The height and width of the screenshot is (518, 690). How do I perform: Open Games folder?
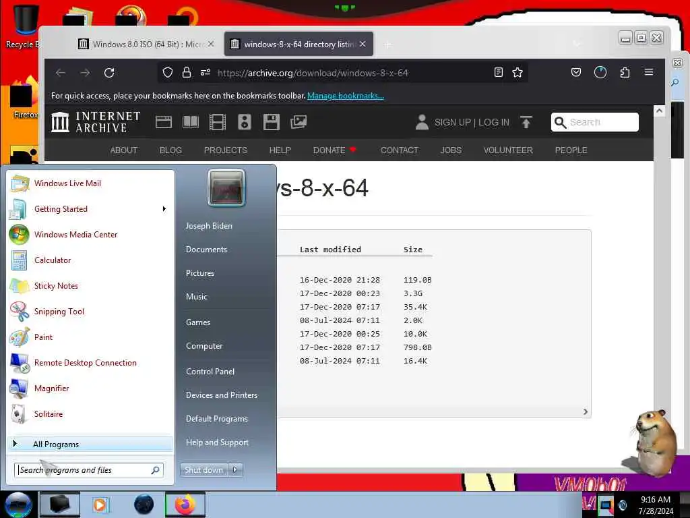pos(198,322)
